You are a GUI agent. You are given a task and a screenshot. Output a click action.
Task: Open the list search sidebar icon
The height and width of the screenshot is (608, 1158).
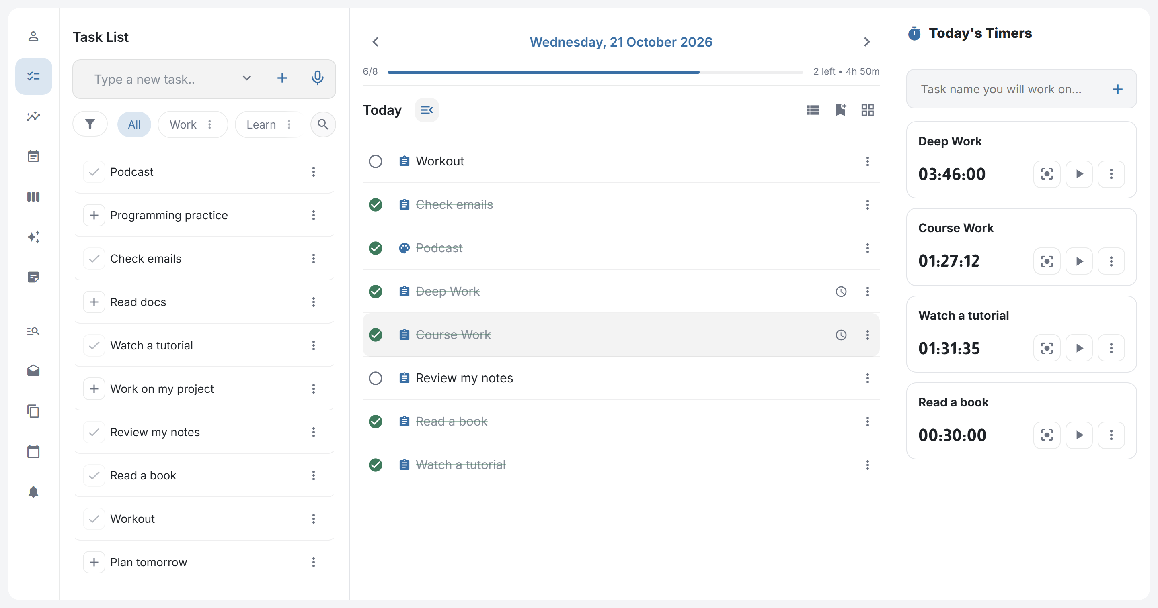click(x=33, y=331)
